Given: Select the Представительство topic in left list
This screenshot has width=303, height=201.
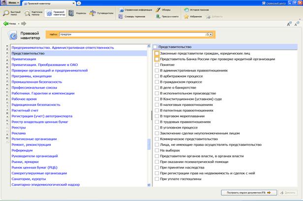Looking at the screenshot, I should pos(28,53).
